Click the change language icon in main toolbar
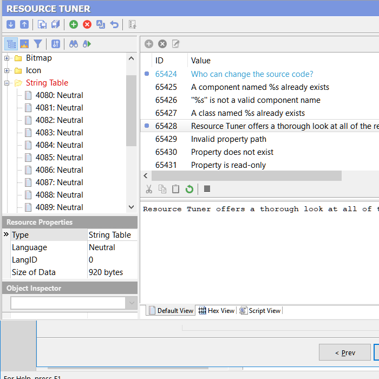The height and width of the screenshot is (379, 379). [101, 24]
